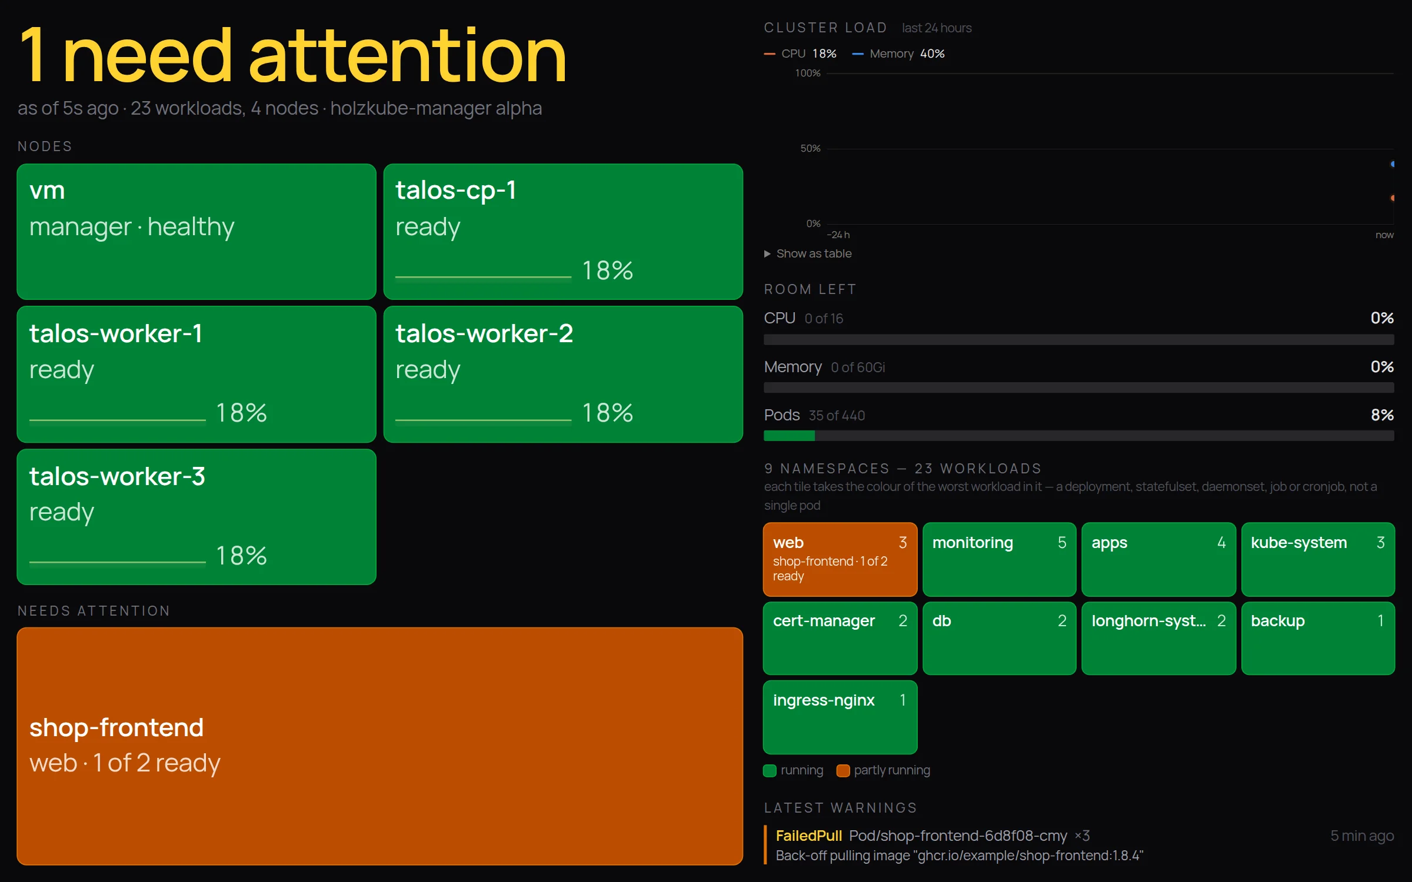Expand the Show as table disclosure

808,253
